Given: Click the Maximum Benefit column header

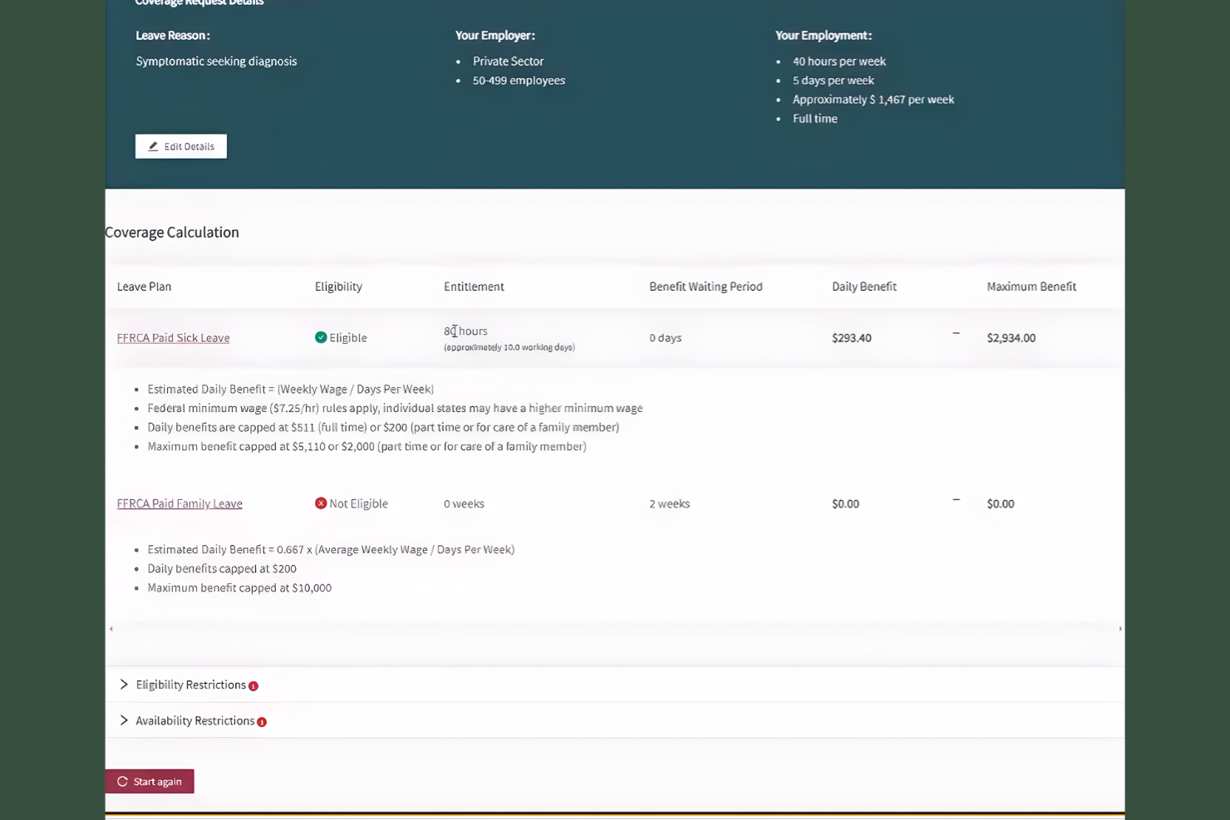Looking at the screenshot, I should 1031,286.
